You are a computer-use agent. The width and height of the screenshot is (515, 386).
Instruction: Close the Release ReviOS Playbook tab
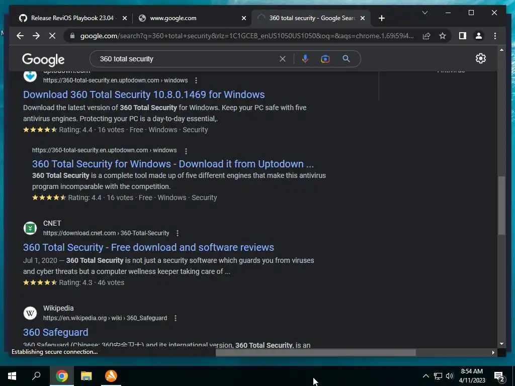point(125,19)
